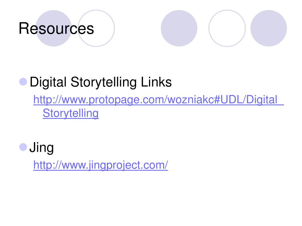Click the outlined circle next to the title

pos(96,28)
